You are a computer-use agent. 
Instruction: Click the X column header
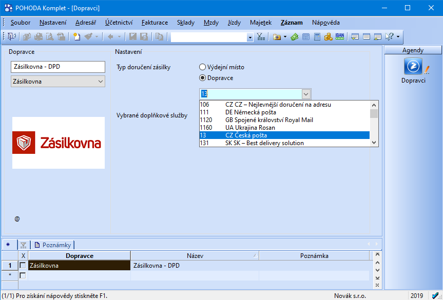(x=23, y=256)
